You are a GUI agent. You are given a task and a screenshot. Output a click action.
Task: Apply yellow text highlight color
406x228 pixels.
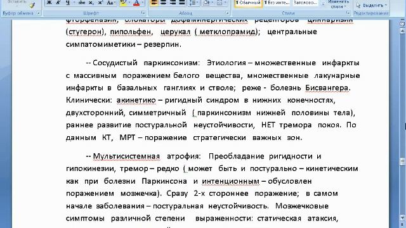point(123,3)
